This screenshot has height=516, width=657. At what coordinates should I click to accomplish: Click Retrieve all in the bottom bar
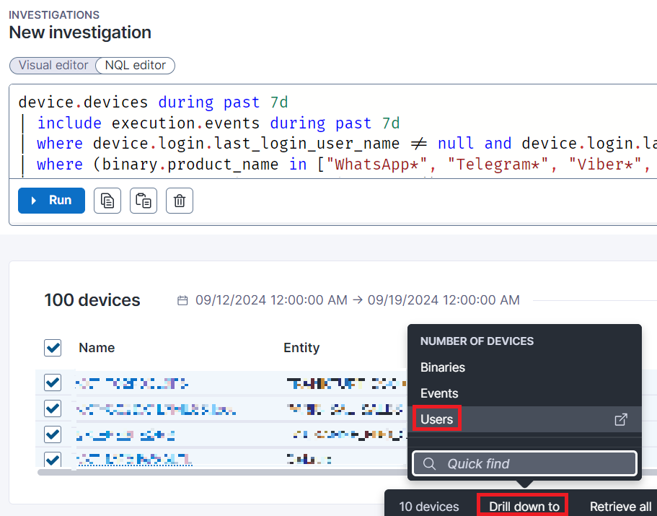(x=620, y=506)
